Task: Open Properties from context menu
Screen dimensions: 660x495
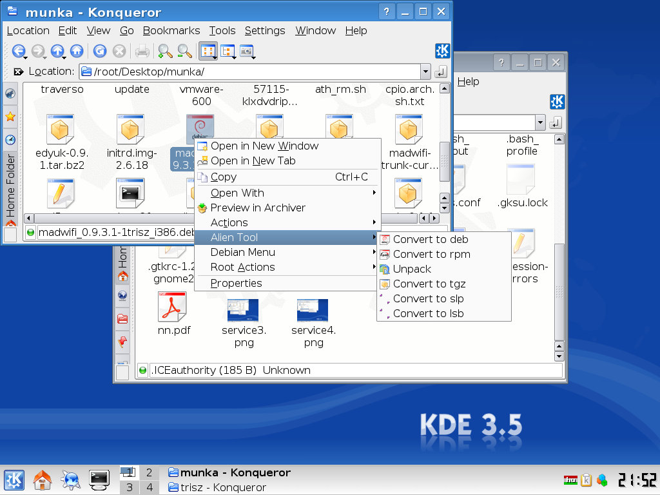Action: 287,284
